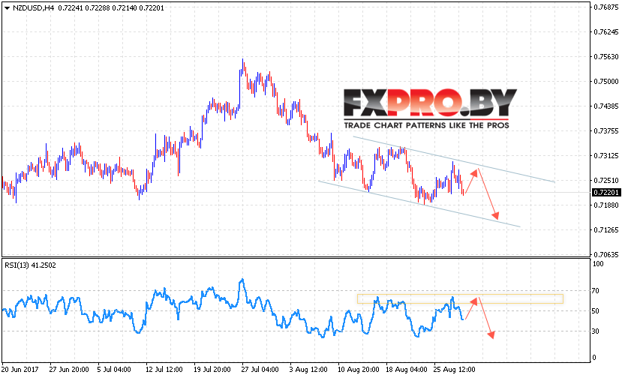
Task: Click the RSI 0 level label
Action: pyautogui.click(x=593, y=357)
